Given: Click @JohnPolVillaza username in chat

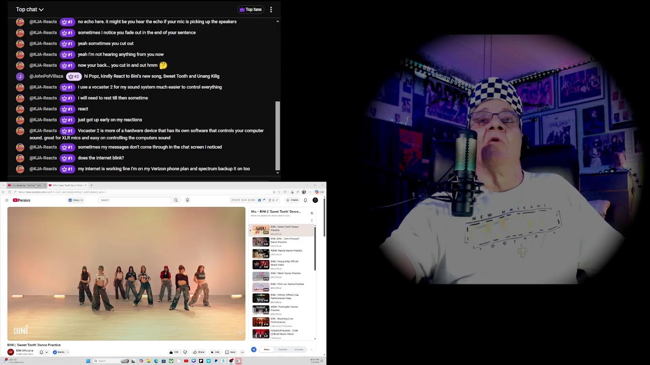Looking at the screenshot, I should 46,76.
